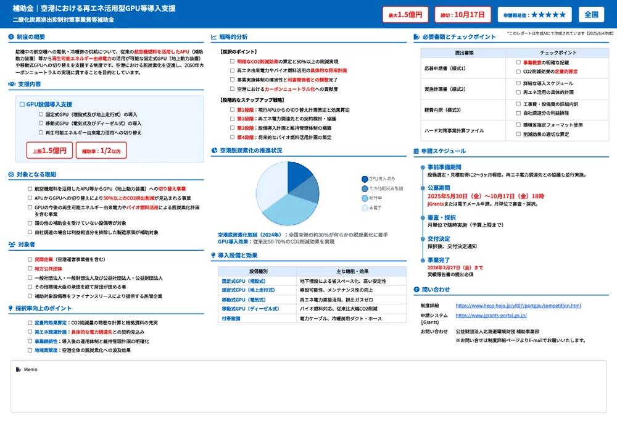Viewport: 617px width, 436px height.
Task: Select the 固定式GPU（埋設式）table row label
Action: coord(244,281)
